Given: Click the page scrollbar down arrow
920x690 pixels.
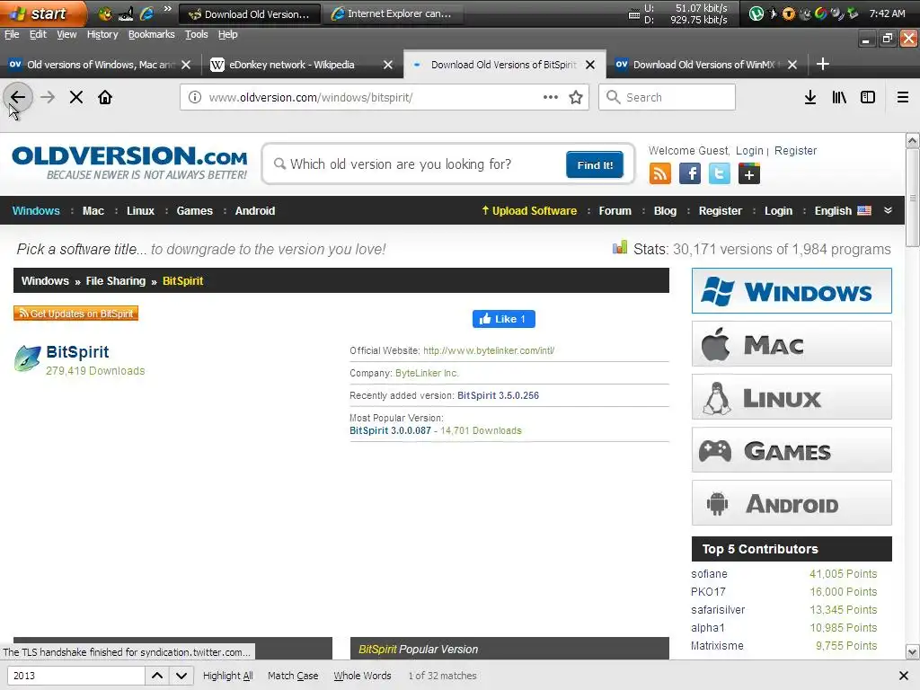Looking at the screenshot, I should 912,652.
